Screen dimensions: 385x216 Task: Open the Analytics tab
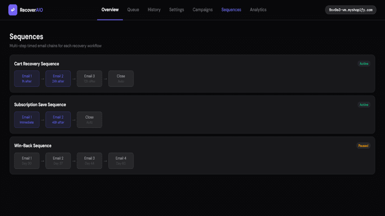click(258, 10)
